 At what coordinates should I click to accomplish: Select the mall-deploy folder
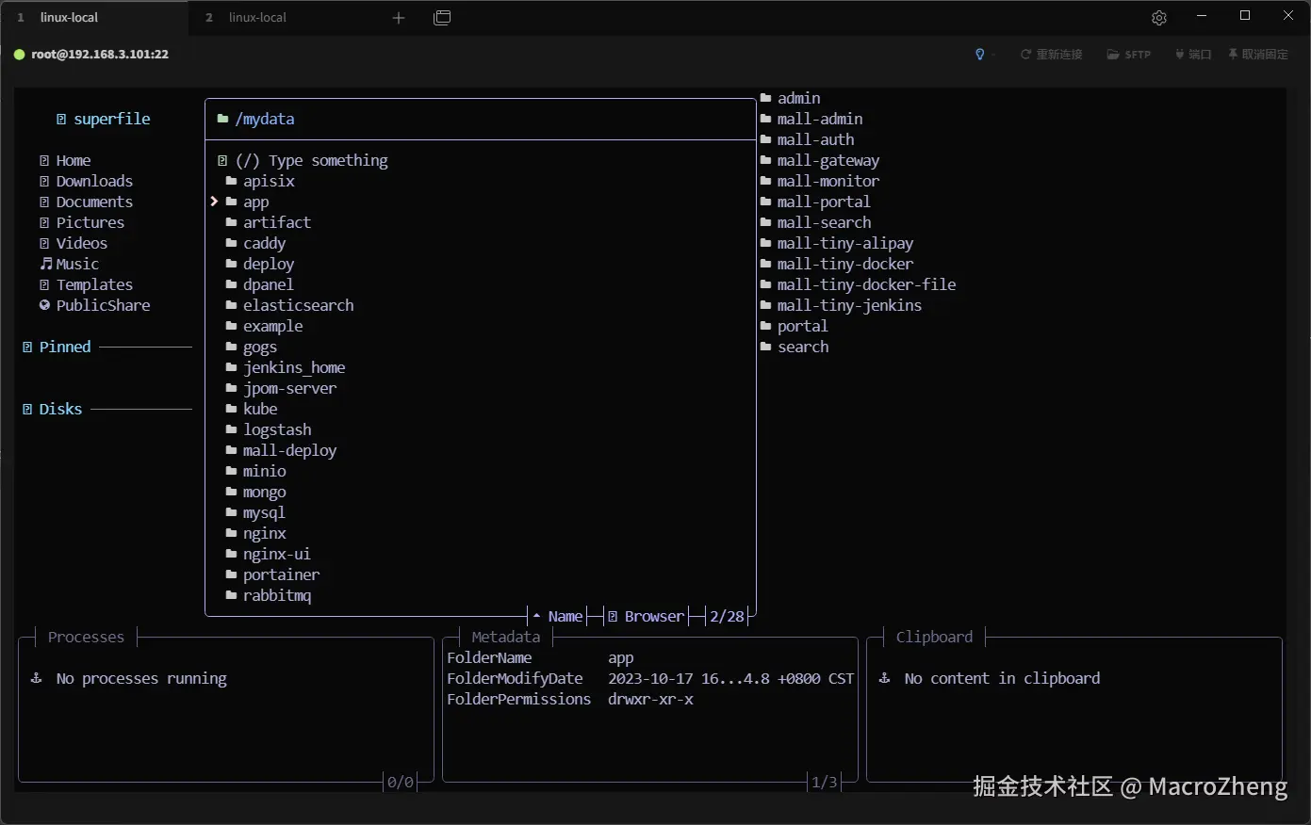pos(289,451)
